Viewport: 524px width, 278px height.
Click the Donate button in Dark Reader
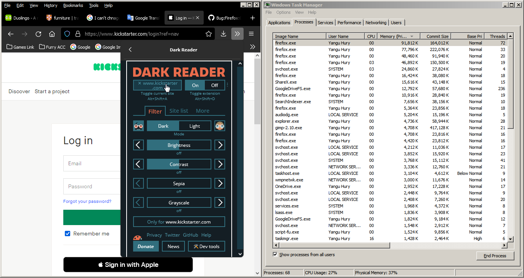point(146,246)
